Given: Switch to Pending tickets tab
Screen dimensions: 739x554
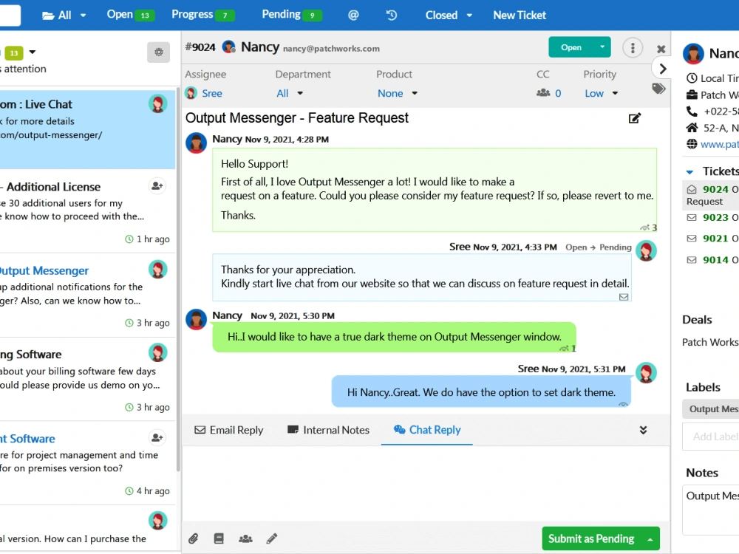Looking at the screenshot, I should pyautogui.click(x=291, y=15).
